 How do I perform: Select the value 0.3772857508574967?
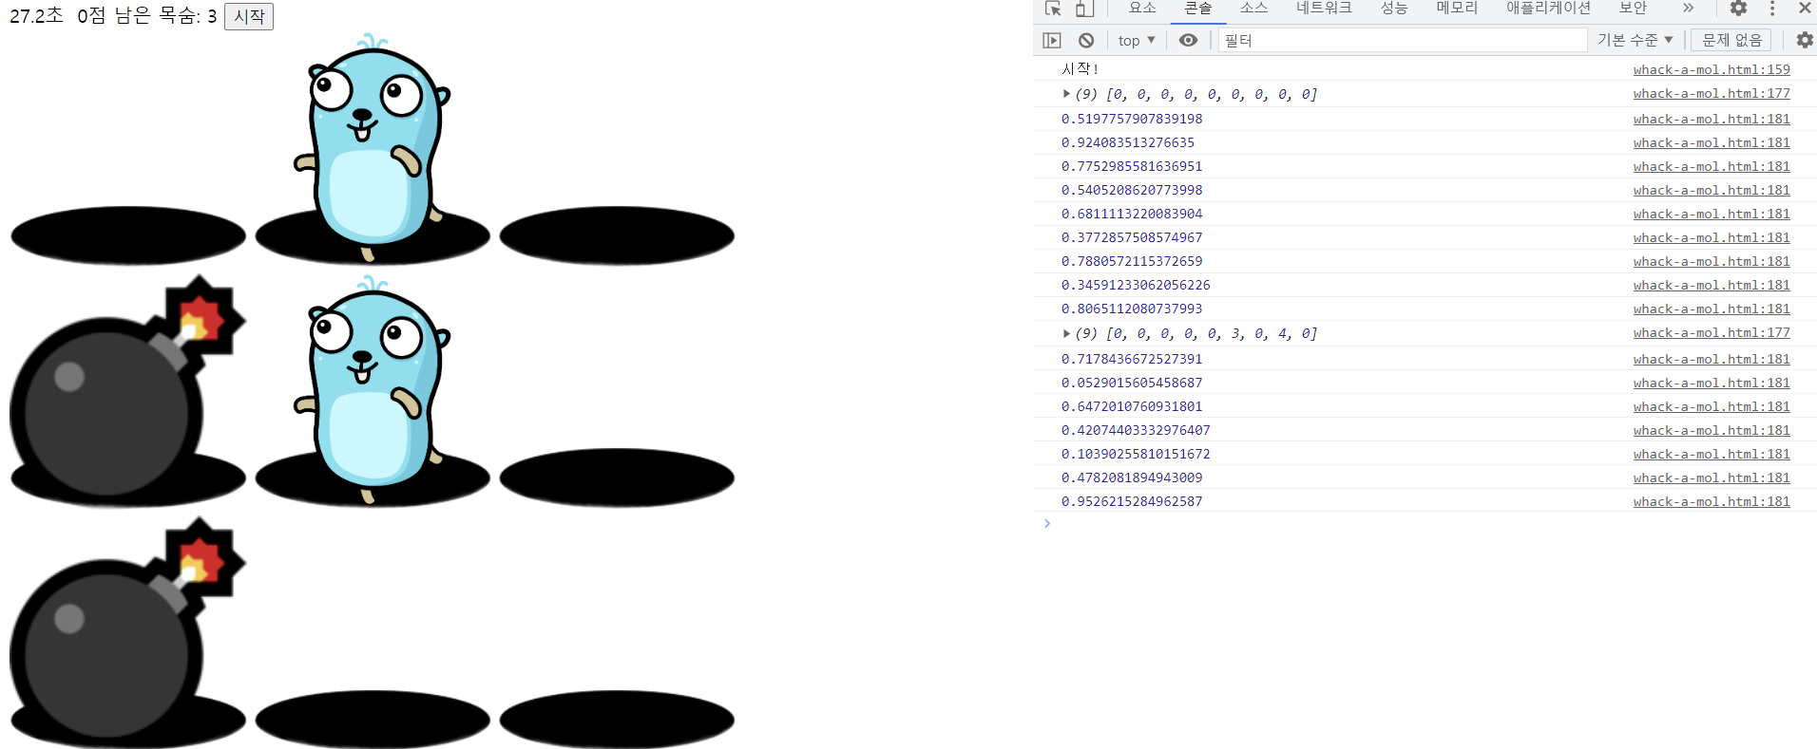tap(1132, 237)
